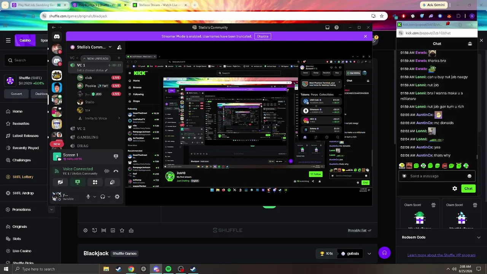The width and height of the screenshot is (487, 274).
Task: Create a channel with the plus icon
Action: (x=119, y=58)
